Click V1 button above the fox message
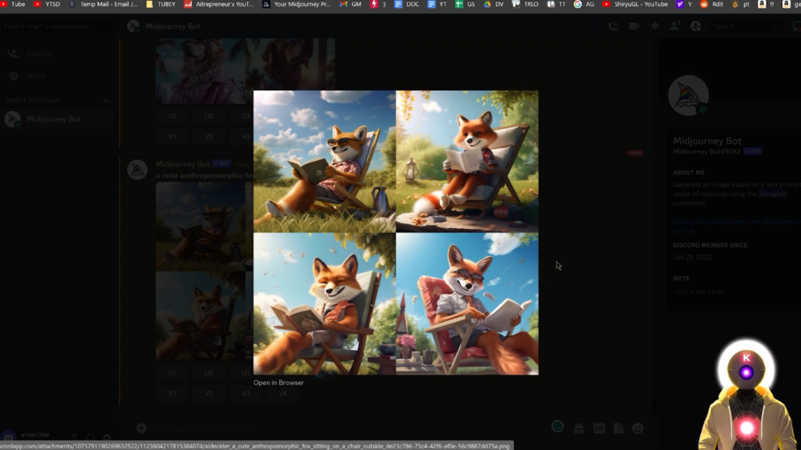Viewport: 801px width, 450px height. coord(172,137)
